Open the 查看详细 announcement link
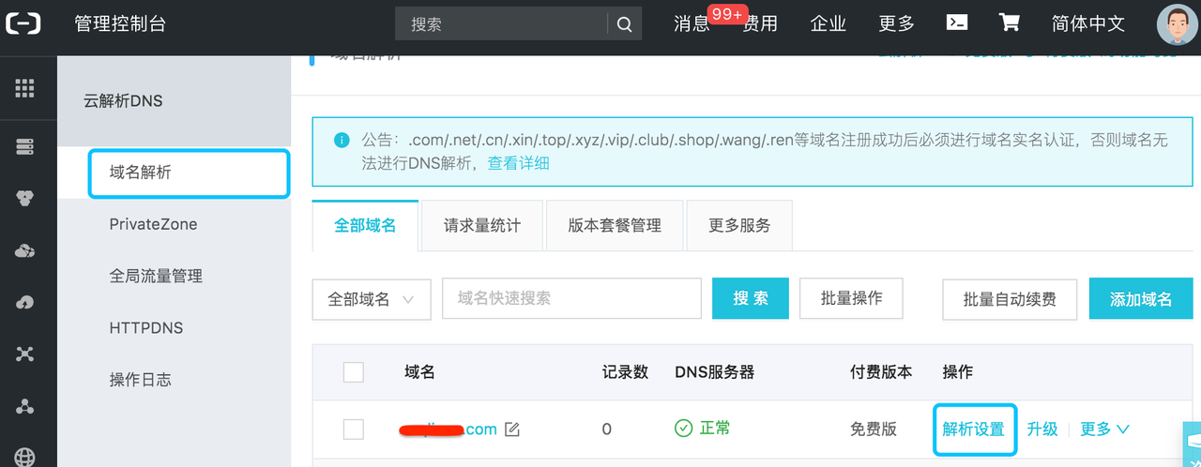 coord(518,163)
